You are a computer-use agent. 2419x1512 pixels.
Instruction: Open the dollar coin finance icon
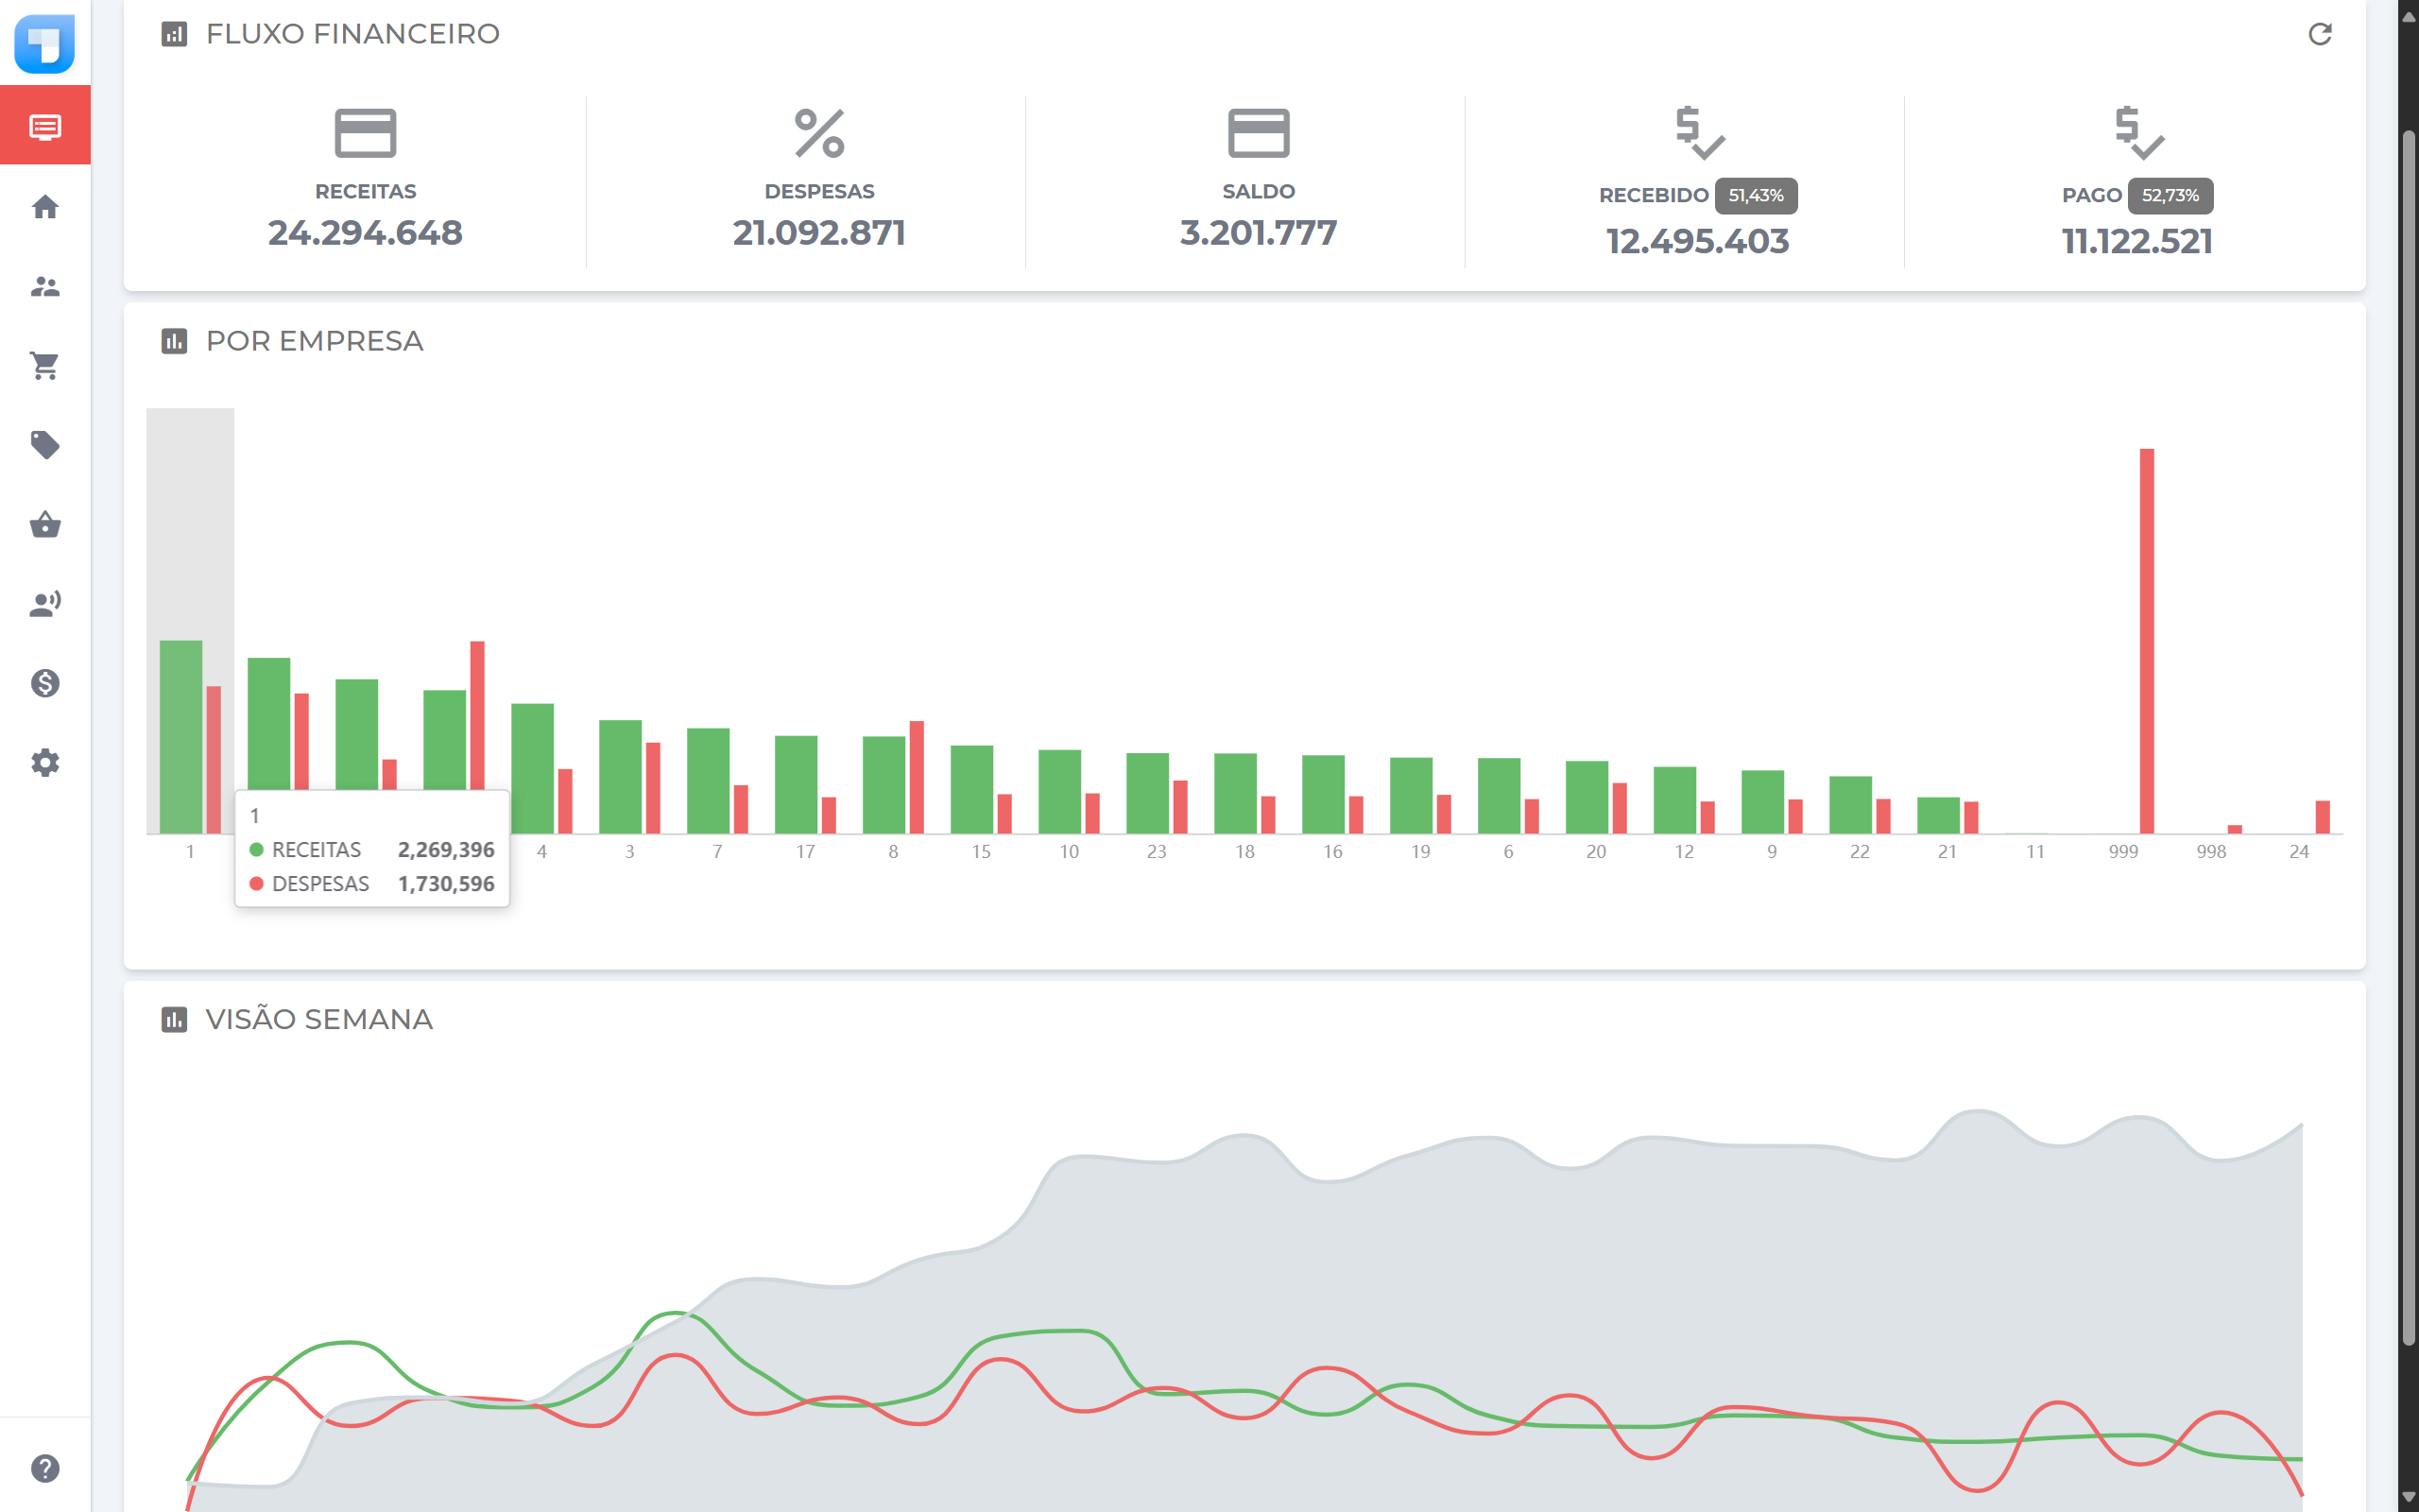click(45, 683)
